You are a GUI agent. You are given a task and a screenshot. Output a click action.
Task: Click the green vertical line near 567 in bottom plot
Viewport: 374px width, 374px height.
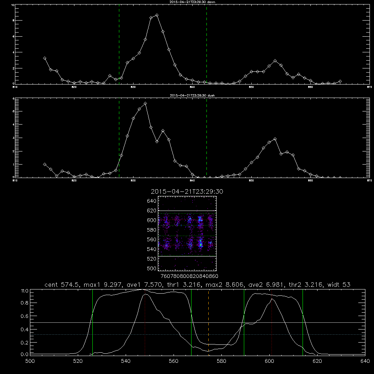(x=191, y=322)
